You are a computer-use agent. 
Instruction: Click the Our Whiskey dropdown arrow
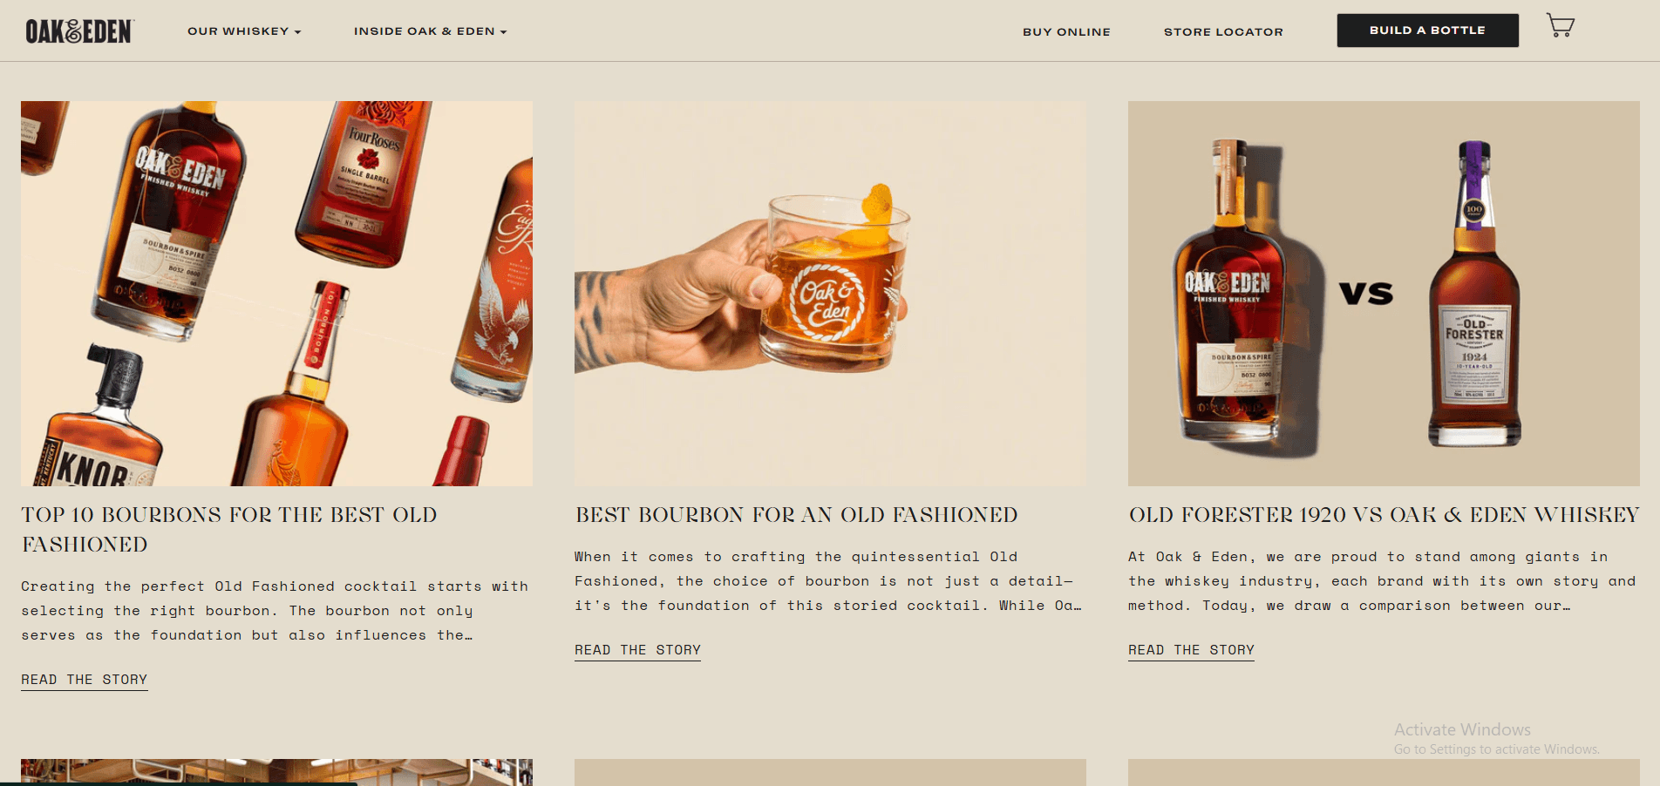click(297, 32)
